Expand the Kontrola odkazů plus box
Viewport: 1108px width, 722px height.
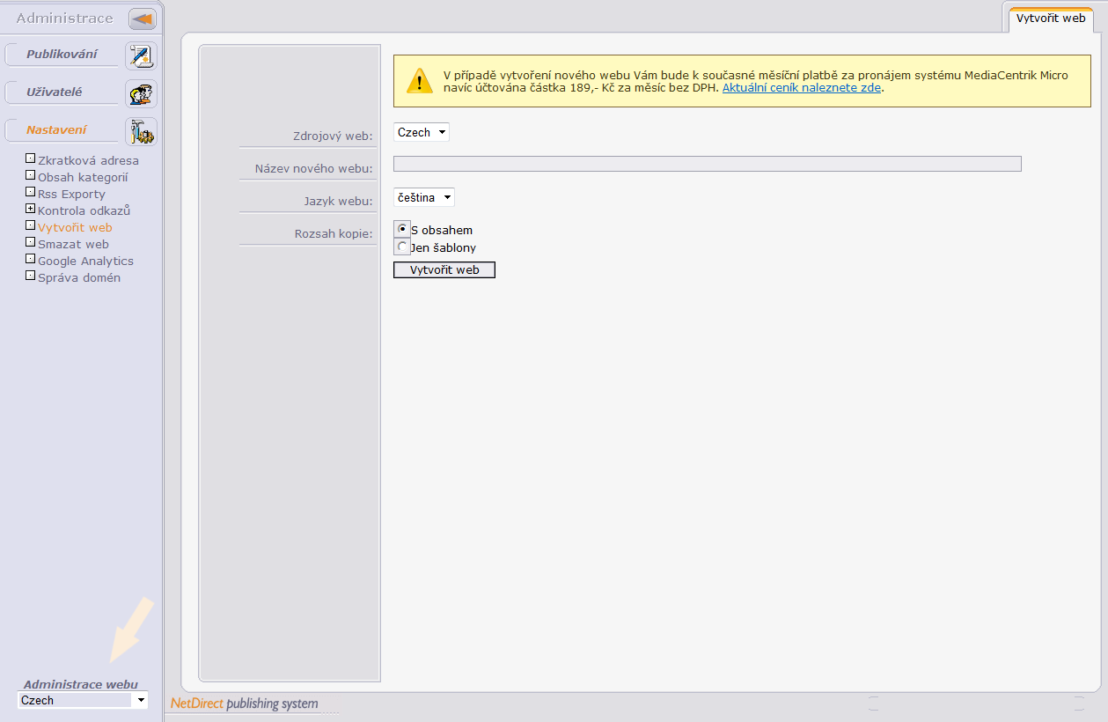pos(31,210)
